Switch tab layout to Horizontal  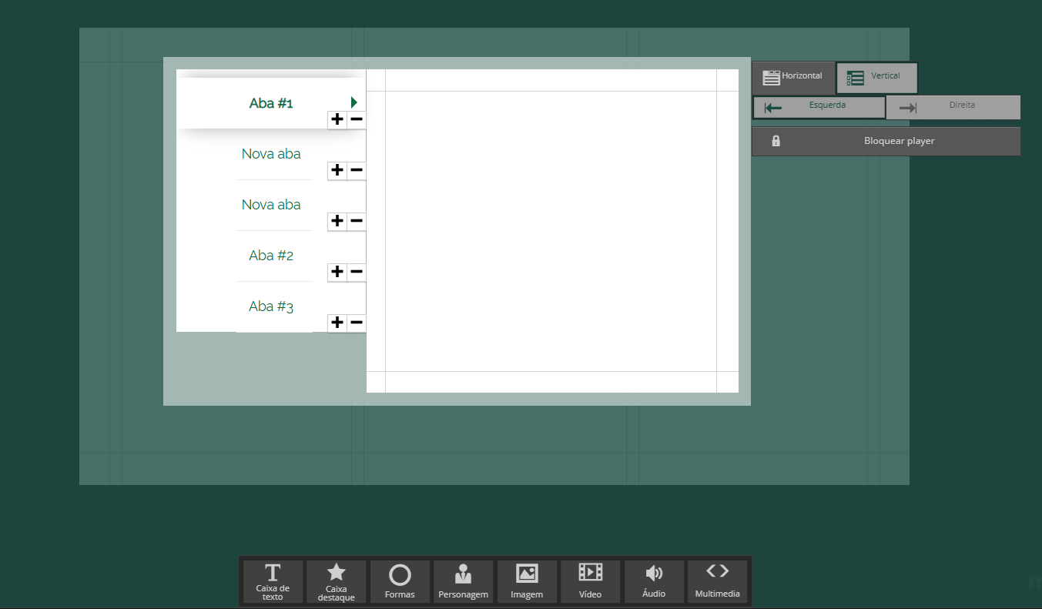click(x=793, y=78)
